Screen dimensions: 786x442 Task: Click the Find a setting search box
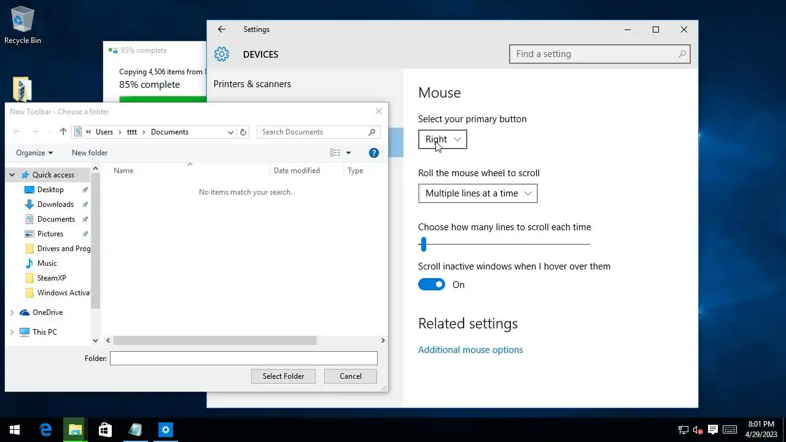point(600,54)
